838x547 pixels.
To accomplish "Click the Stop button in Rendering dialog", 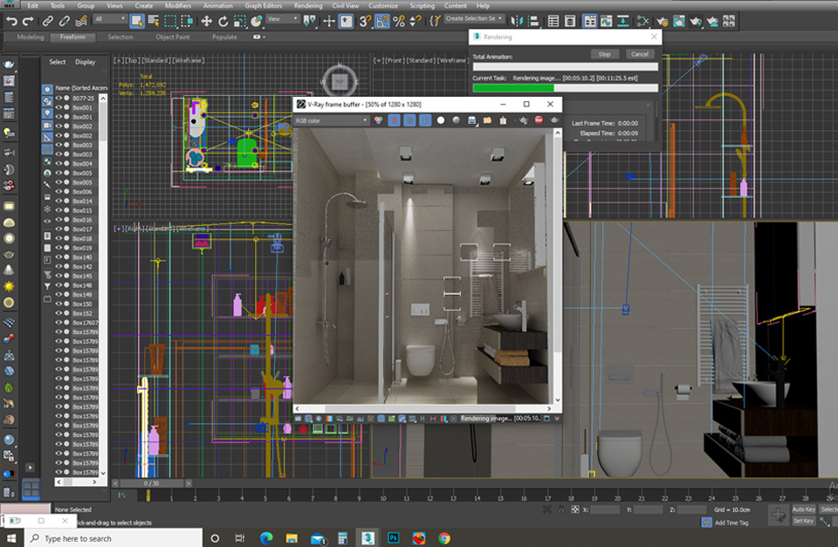I will pos(604,54).
